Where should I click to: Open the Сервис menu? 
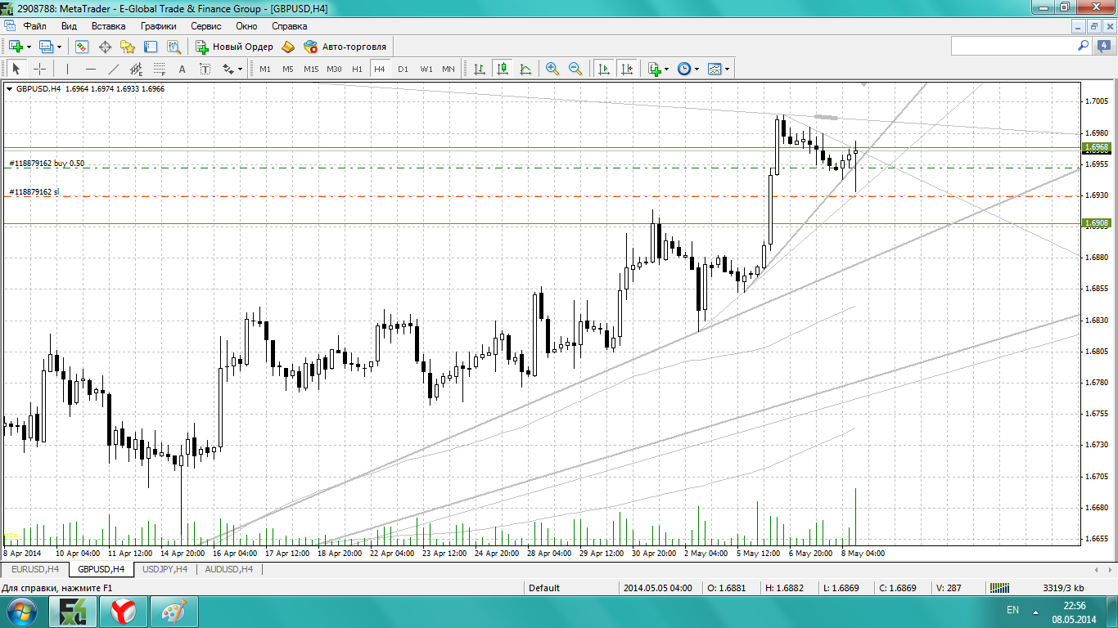tap(206, 26)
